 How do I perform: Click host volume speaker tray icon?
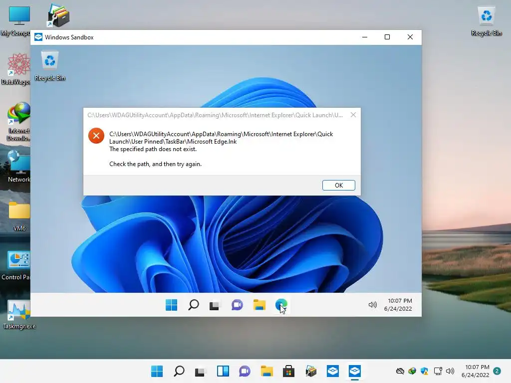pos(450,371)
